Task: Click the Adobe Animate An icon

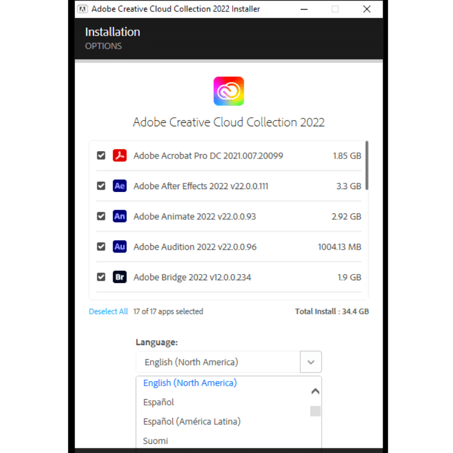Action: coord(119,216)
